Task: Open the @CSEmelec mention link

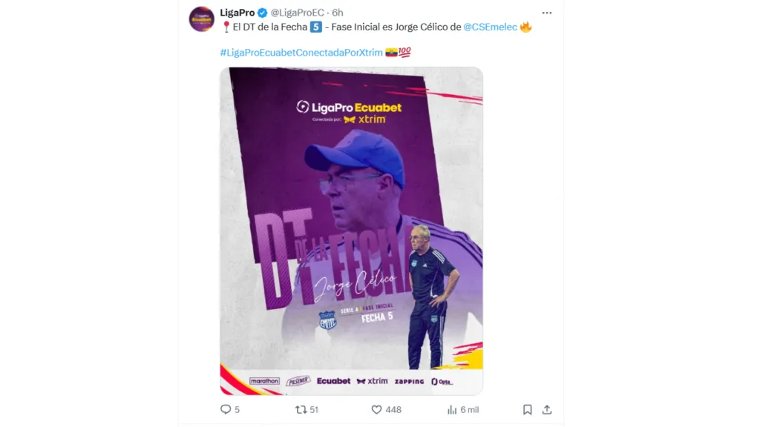Action: click(x=490, y=27)
